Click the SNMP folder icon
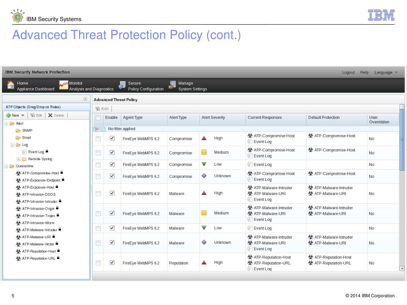The image size is (407, 305). 18,130
